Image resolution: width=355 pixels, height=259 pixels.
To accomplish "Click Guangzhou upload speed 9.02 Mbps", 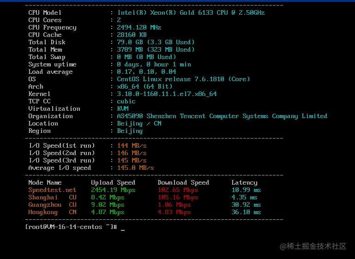I will point(108,205).
